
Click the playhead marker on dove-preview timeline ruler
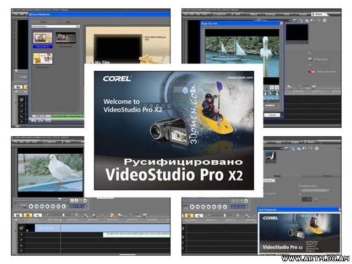click(60, 221)
